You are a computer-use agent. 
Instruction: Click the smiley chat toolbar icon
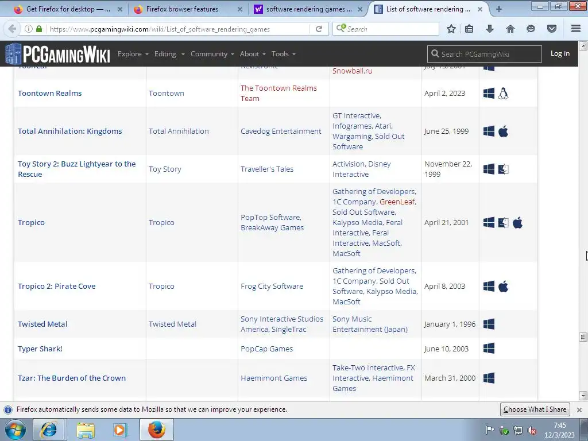tap(531, 29)
